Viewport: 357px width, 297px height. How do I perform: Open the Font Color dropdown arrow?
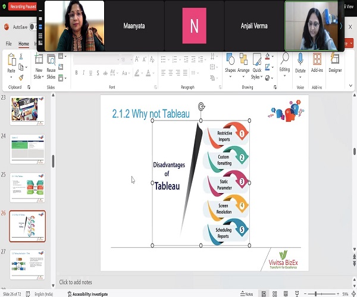[154, 73]
